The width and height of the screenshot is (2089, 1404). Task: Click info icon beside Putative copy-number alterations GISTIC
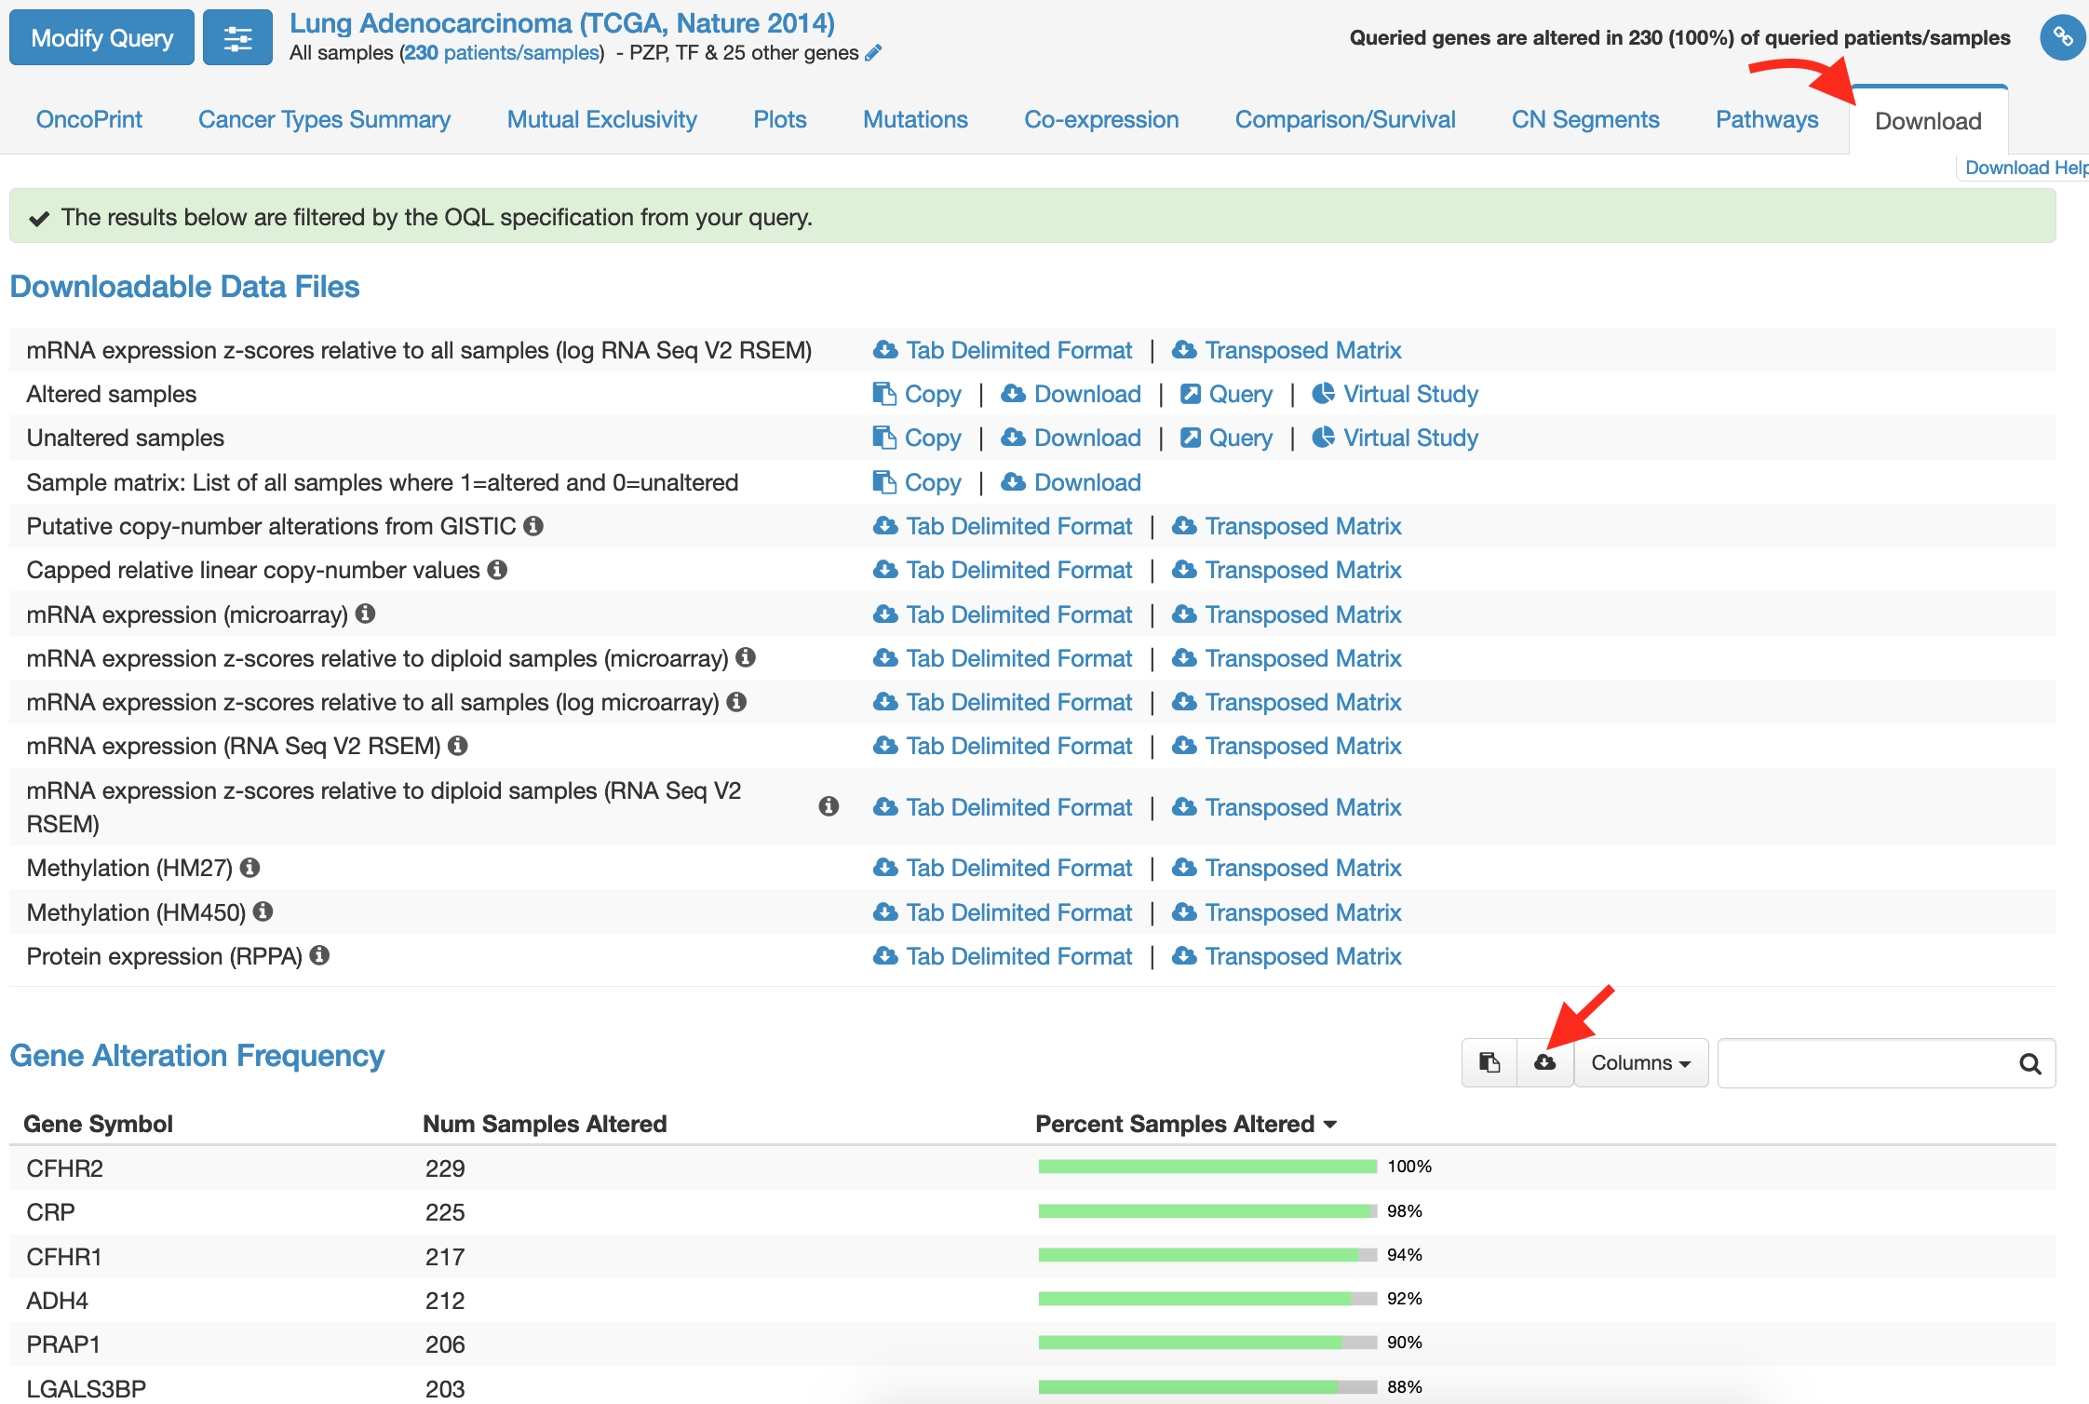[533, 526]
